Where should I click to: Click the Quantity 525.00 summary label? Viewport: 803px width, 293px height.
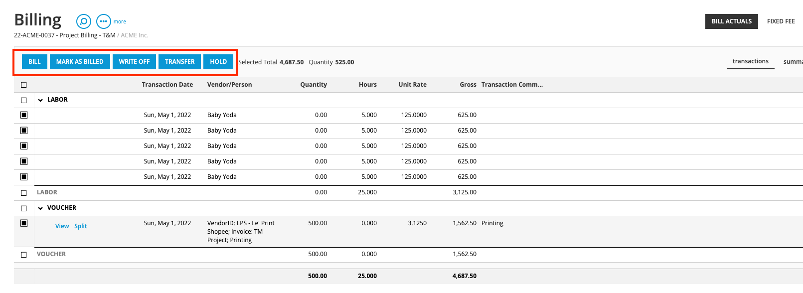click(331, 62)
